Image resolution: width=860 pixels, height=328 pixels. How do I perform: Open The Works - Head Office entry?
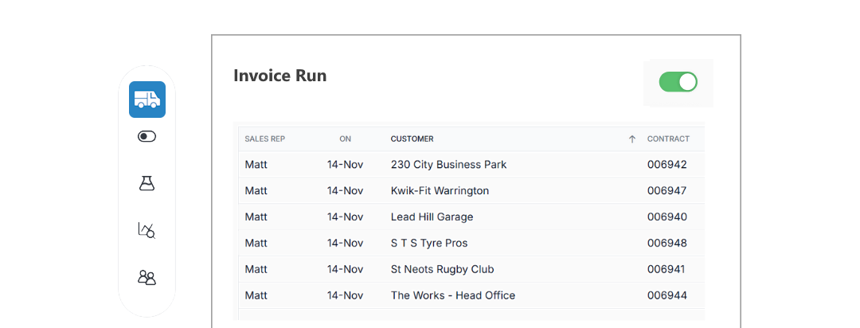(x=452, y=295)
